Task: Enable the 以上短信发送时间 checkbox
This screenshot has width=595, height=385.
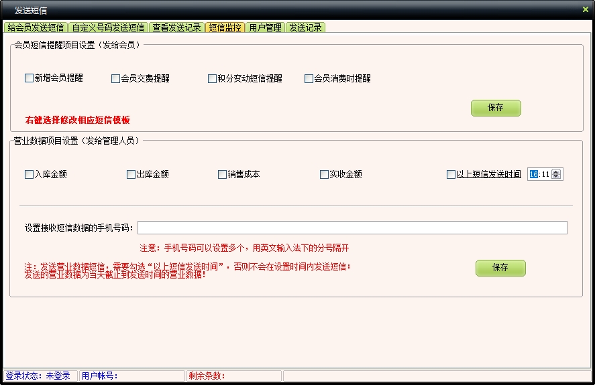Action: 451,174
